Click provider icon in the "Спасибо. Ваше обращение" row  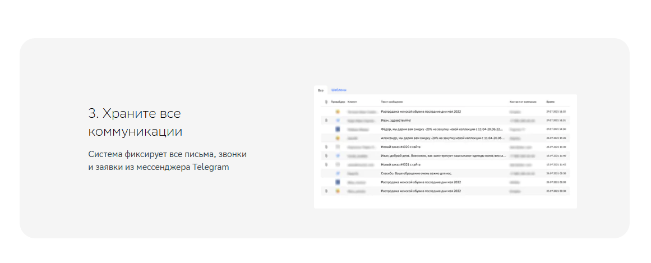point(338,173)
